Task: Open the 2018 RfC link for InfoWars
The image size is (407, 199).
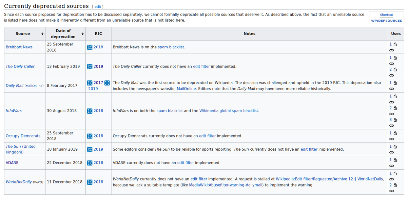Action: [x=98, y=111]
